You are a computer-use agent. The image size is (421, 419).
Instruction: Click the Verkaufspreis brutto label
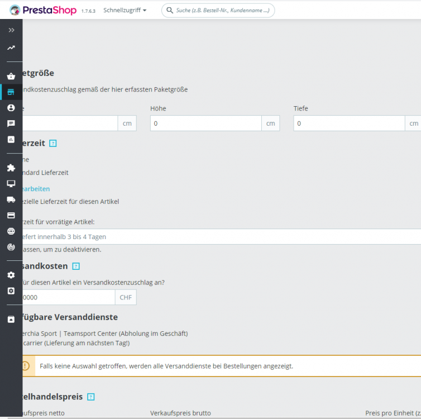point(180,413)
